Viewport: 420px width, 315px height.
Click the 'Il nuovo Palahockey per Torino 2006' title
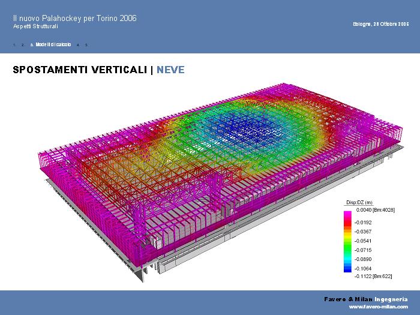(x=74, y=18)
